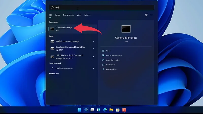This screenshot has height=114, width=203.
Task: Open the search options ellipsis menu
Action: 151,15
